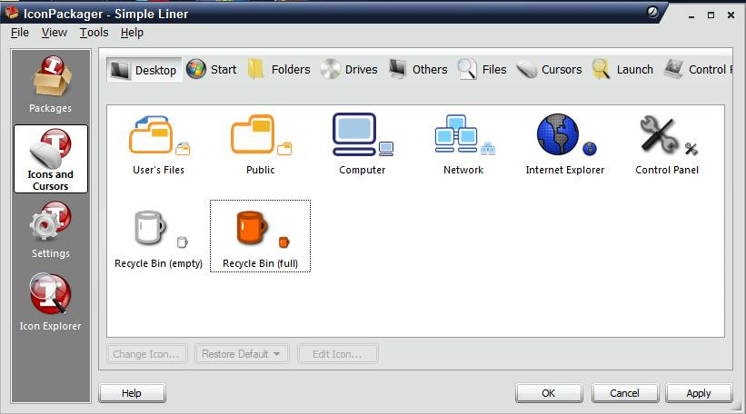Screen dimensions: 746x414
Task: Open the File menu
Action: click(20, 33)
